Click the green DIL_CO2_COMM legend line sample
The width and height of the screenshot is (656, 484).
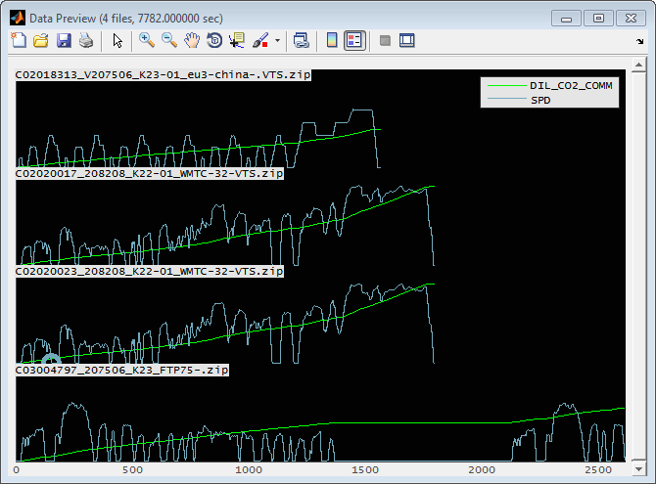pyautogui.click(x=506, y=86)
